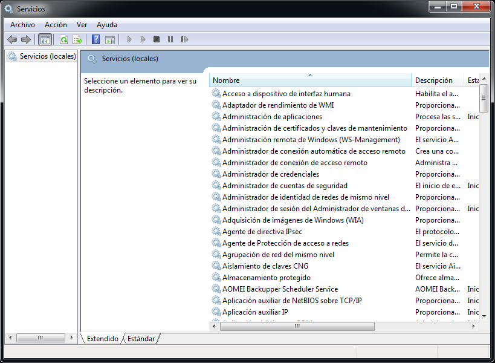Image resolution: width=495 pixels, height=363 pixels.
Task: Click the Restart service icon
Action: click(185, 39)
